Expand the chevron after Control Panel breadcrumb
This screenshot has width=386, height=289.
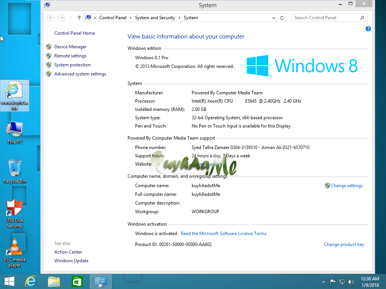pos(131,18)
